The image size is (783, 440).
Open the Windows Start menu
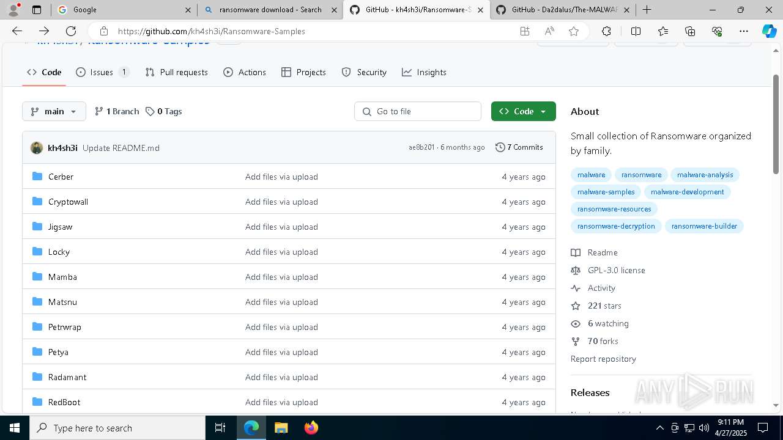tap(15, 428)
